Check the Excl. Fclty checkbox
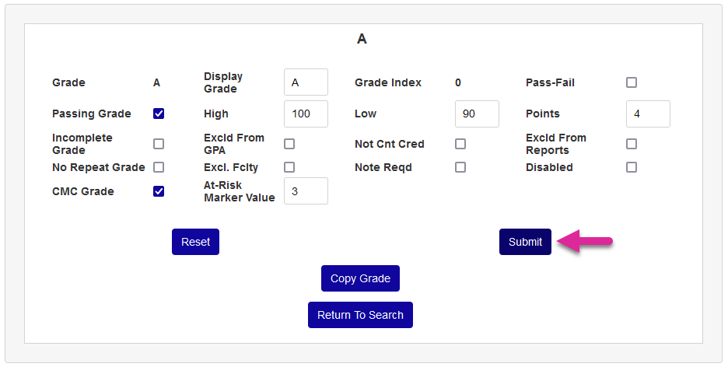The height and width of the screenshot is (367, 728). coord(289,167)
